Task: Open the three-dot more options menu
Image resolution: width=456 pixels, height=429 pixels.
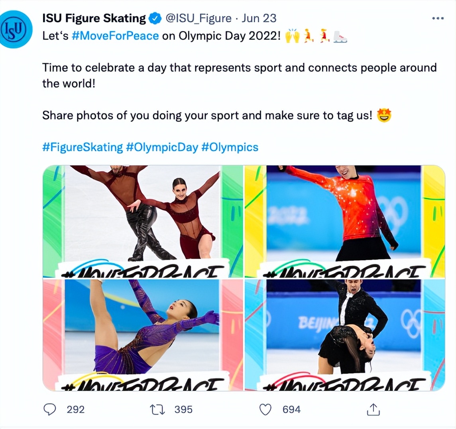Action: 438,19
